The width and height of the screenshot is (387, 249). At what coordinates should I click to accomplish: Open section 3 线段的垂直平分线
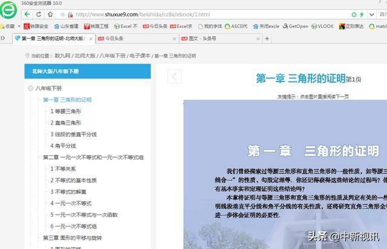[74, 134]
